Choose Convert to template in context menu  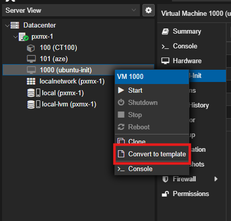pos(152,154)
